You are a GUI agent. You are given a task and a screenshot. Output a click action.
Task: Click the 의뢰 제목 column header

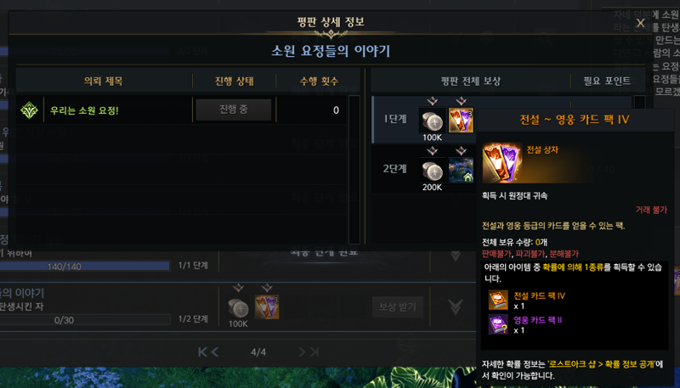(x=104, y=81)
